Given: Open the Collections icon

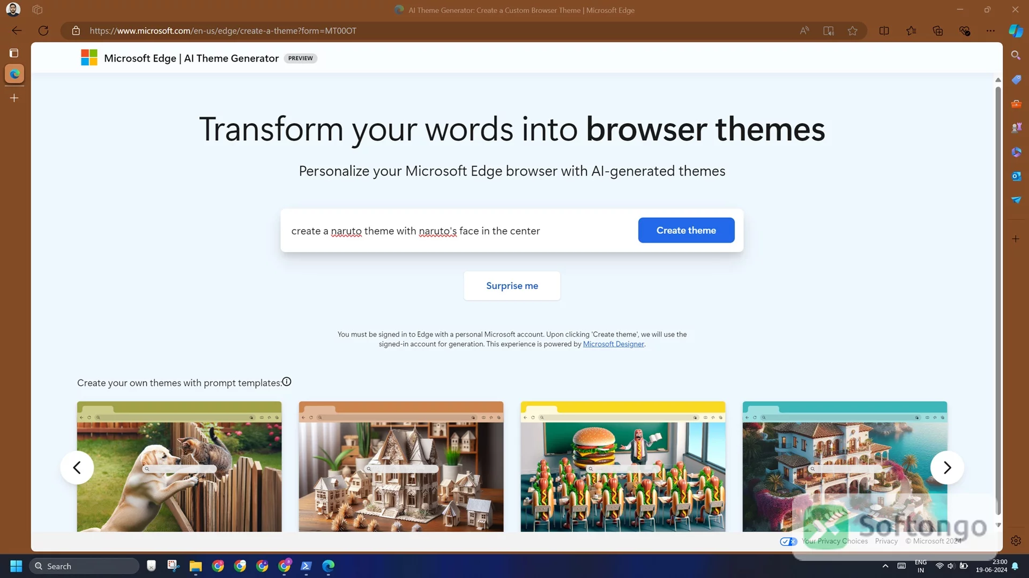Looking at the screenshot, I should click(938, 31).
